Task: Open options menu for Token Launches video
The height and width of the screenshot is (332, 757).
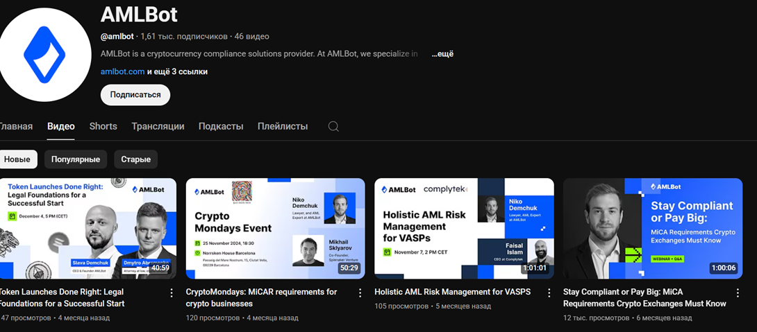Action: (172, 293)
